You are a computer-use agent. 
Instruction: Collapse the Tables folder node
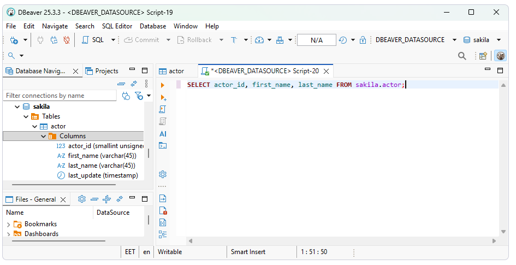[26, 117]
